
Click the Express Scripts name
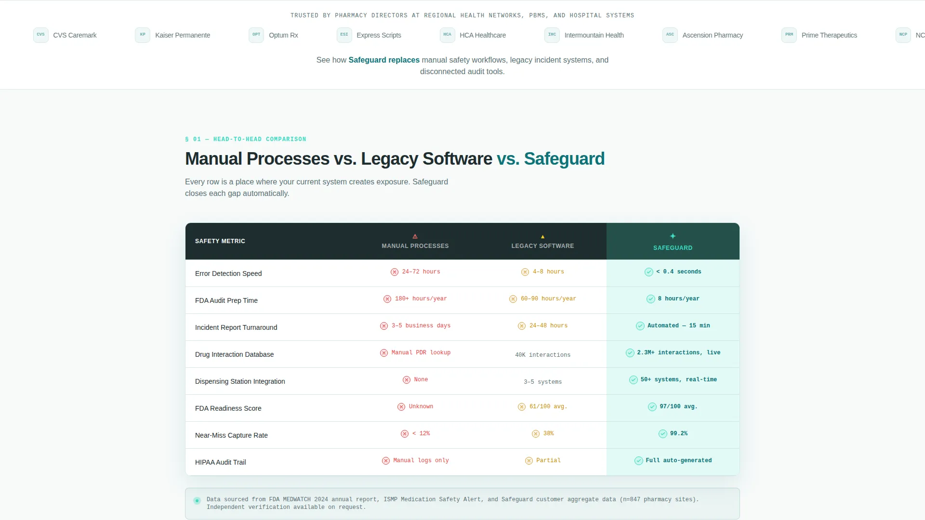[379, 35]
